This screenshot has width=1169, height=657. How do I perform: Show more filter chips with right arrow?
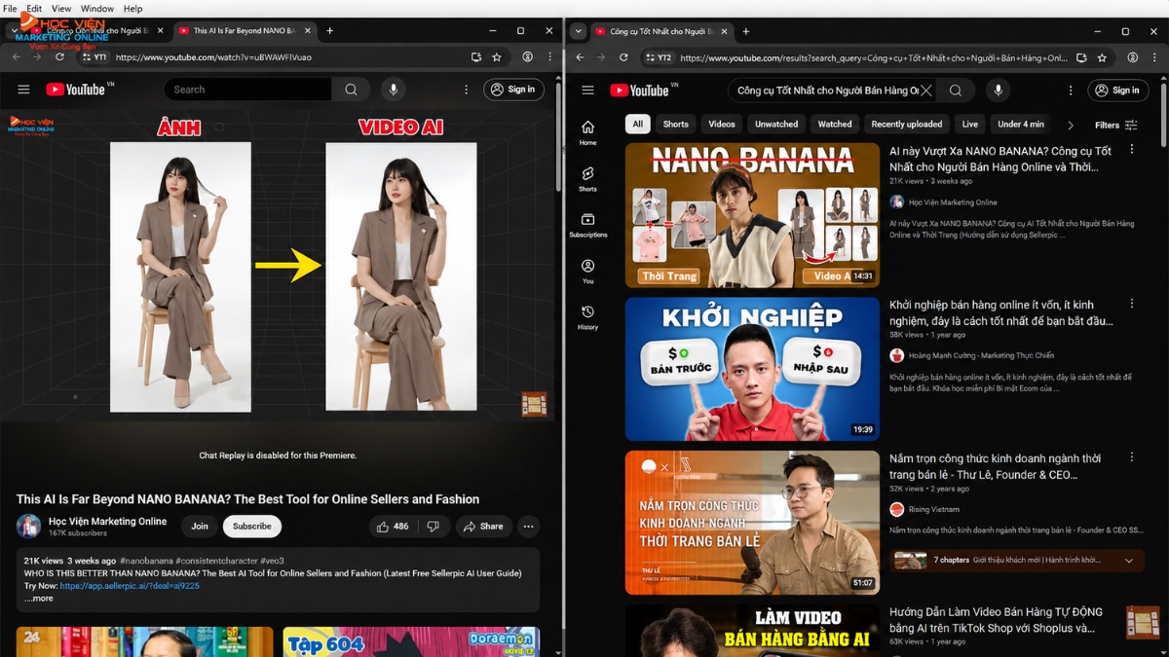tap(1070, 125)
